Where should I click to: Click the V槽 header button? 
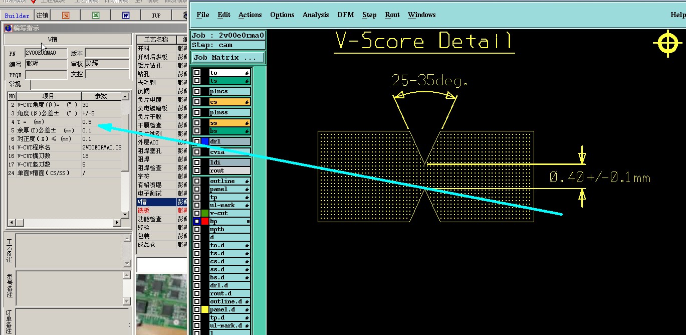[68, 40]
